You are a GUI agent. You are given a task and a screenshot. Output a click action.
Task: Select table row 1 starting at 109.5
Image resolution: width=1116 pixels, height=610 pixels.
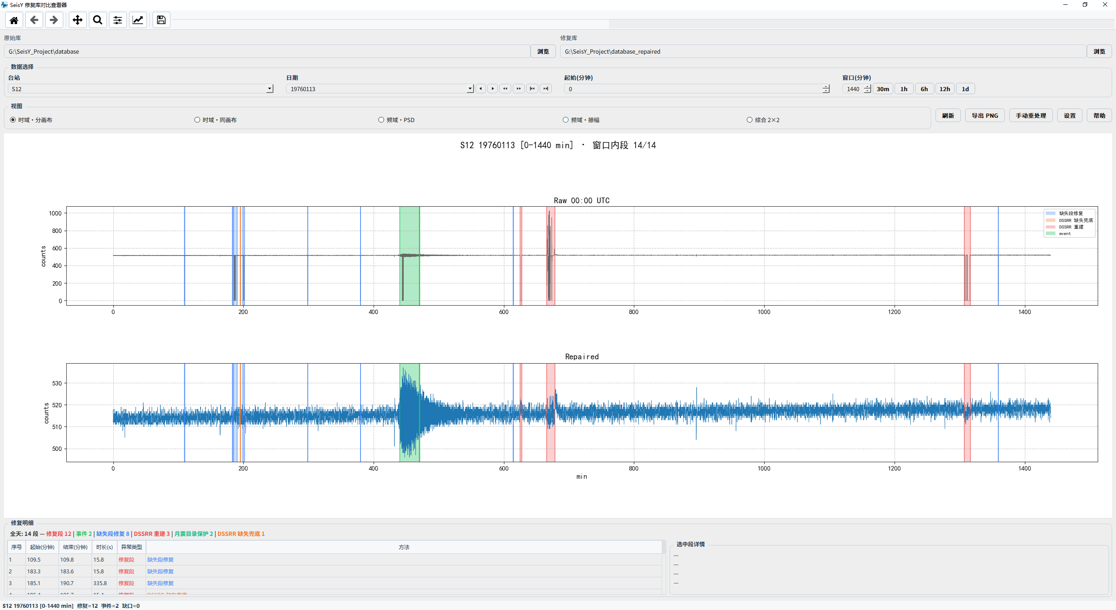click(334, 559)
